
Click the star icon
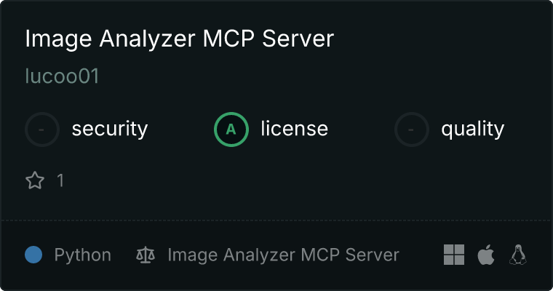(x=35, y=180)
